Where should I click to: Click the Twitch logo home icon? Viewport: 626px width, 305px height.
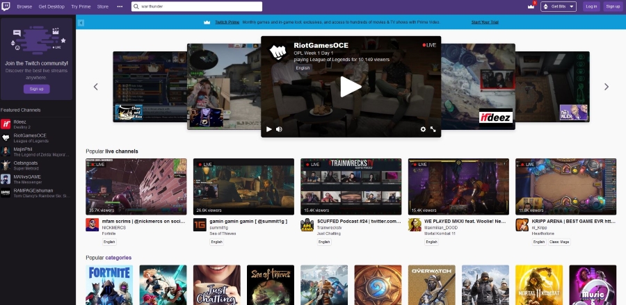coord(6,6)
